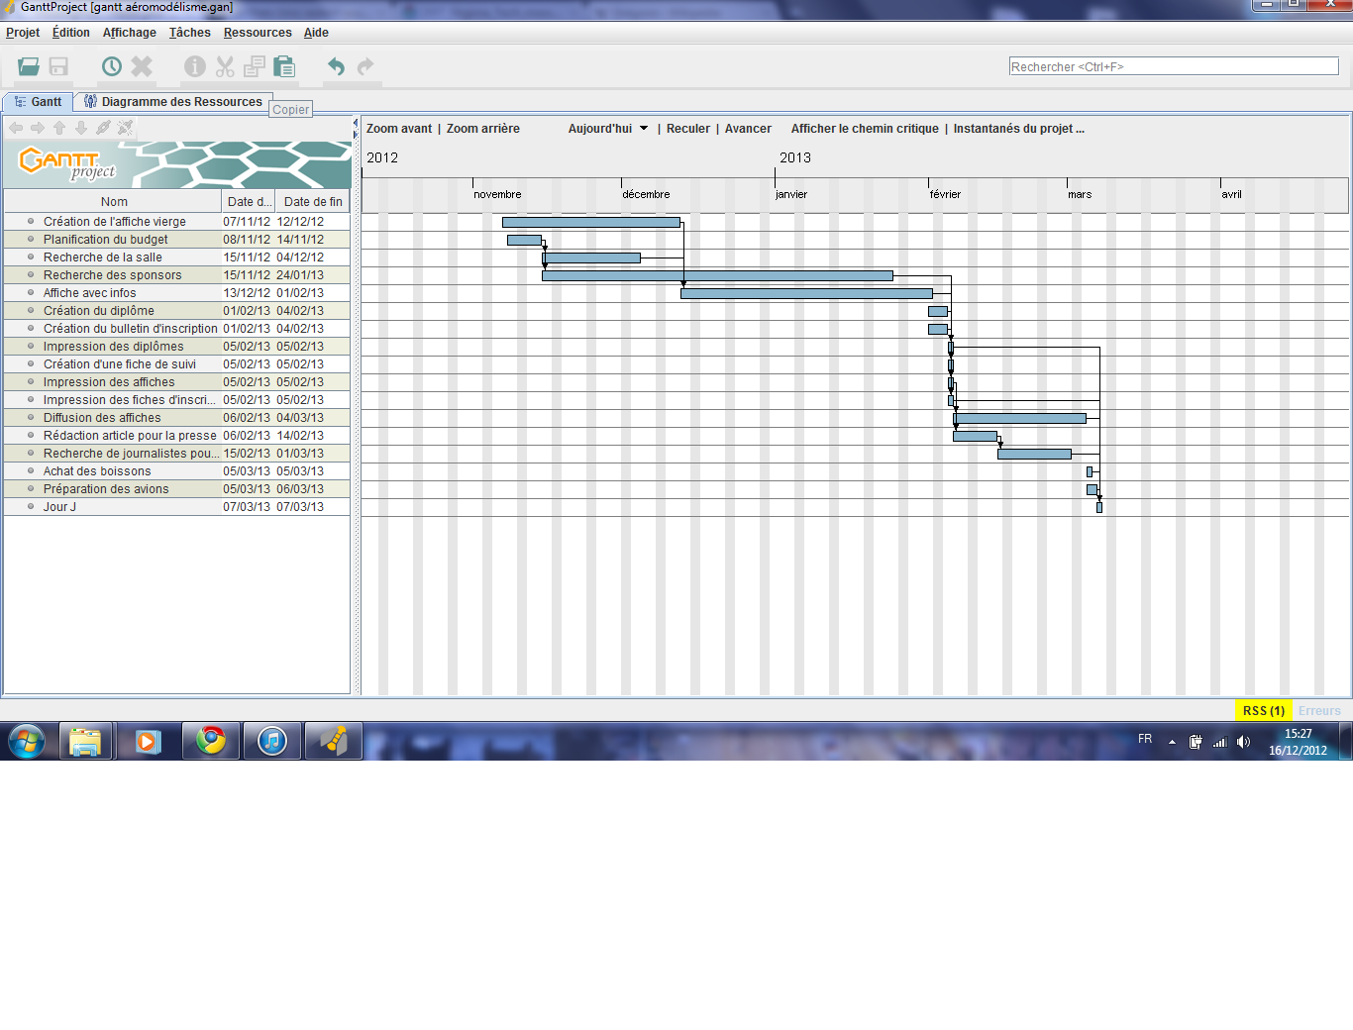Viewport: 1353px width, 1030px height.
Task: Open the Aujourd'hui dropdown arrow
Action: (644, 129)
